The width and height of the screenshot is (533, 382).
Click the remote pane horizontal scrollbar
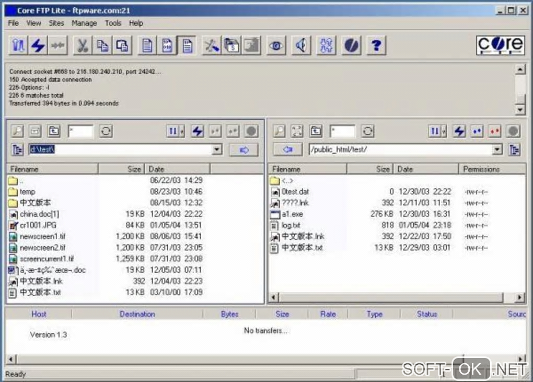coord(397,297)
